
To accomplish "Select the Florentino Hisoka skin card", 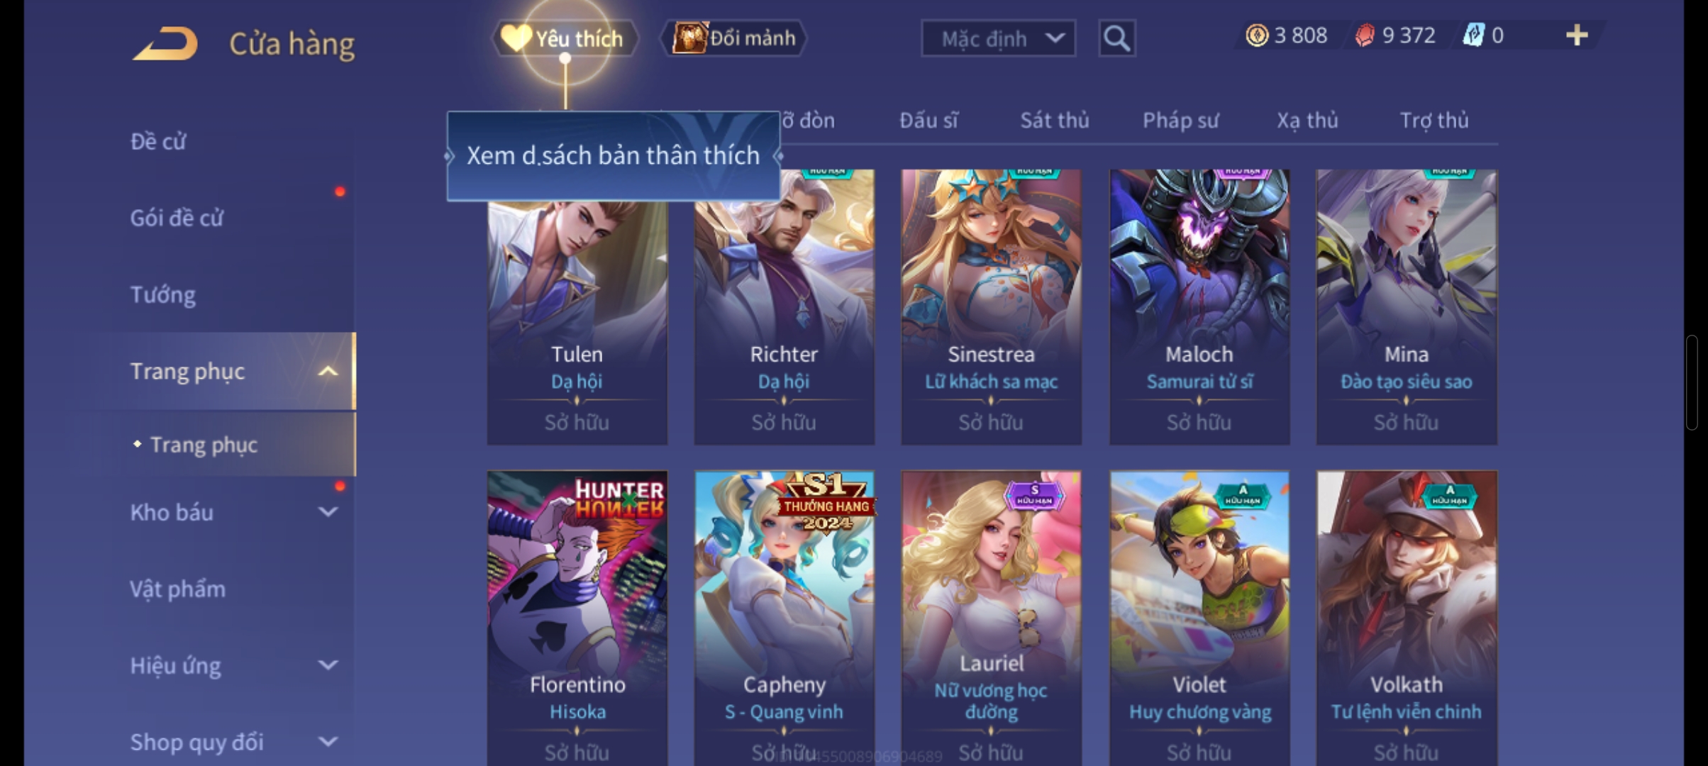I will (x=577, y=618).
